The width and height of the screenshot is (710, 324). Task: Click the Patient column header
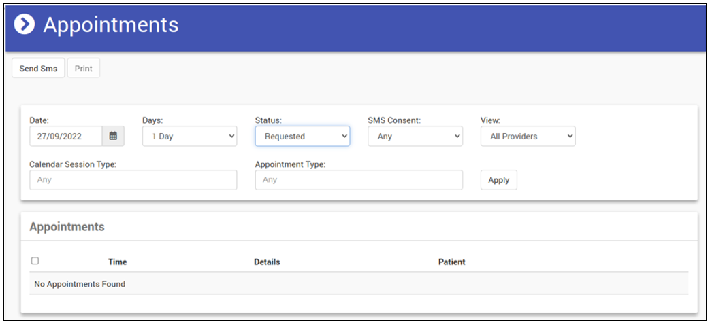coord(451,262)
